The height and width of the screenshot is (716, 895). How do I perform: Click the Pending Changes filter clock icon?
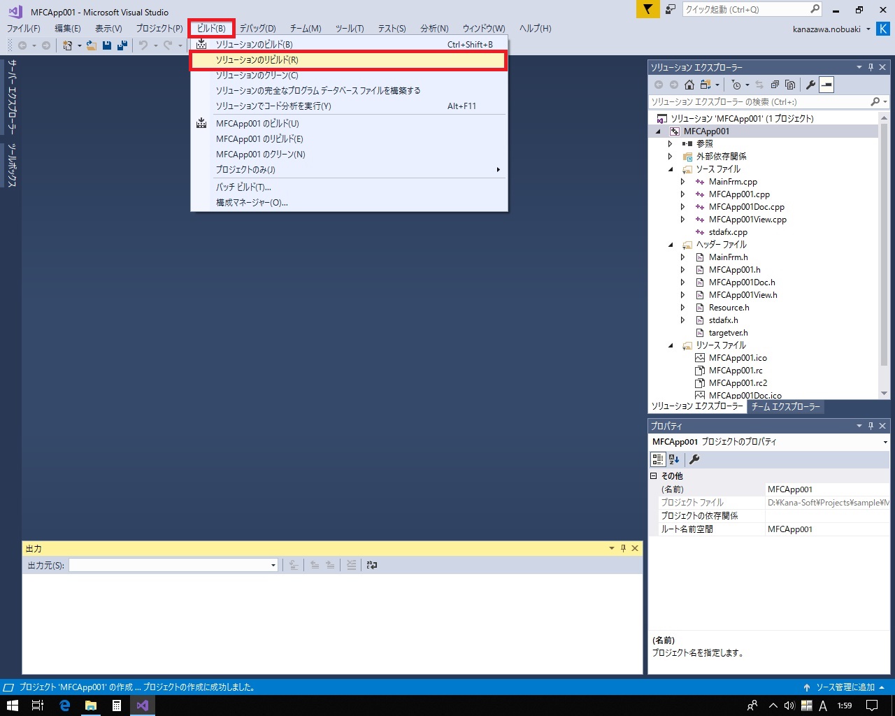[x=736, y=85]
